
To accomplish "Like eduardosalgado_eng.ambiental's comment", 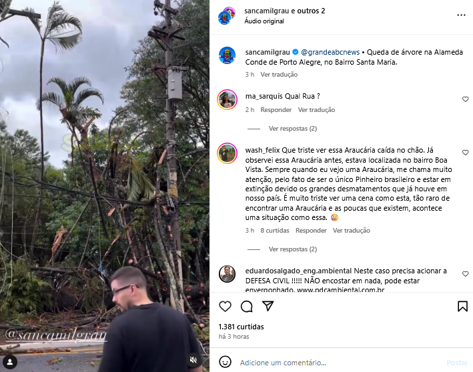I will tap(465, 274).
